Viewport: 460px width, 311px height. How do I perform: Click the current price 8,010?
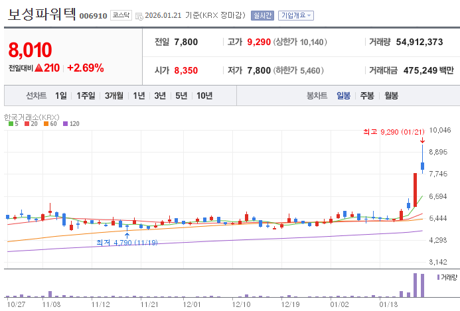31,50
